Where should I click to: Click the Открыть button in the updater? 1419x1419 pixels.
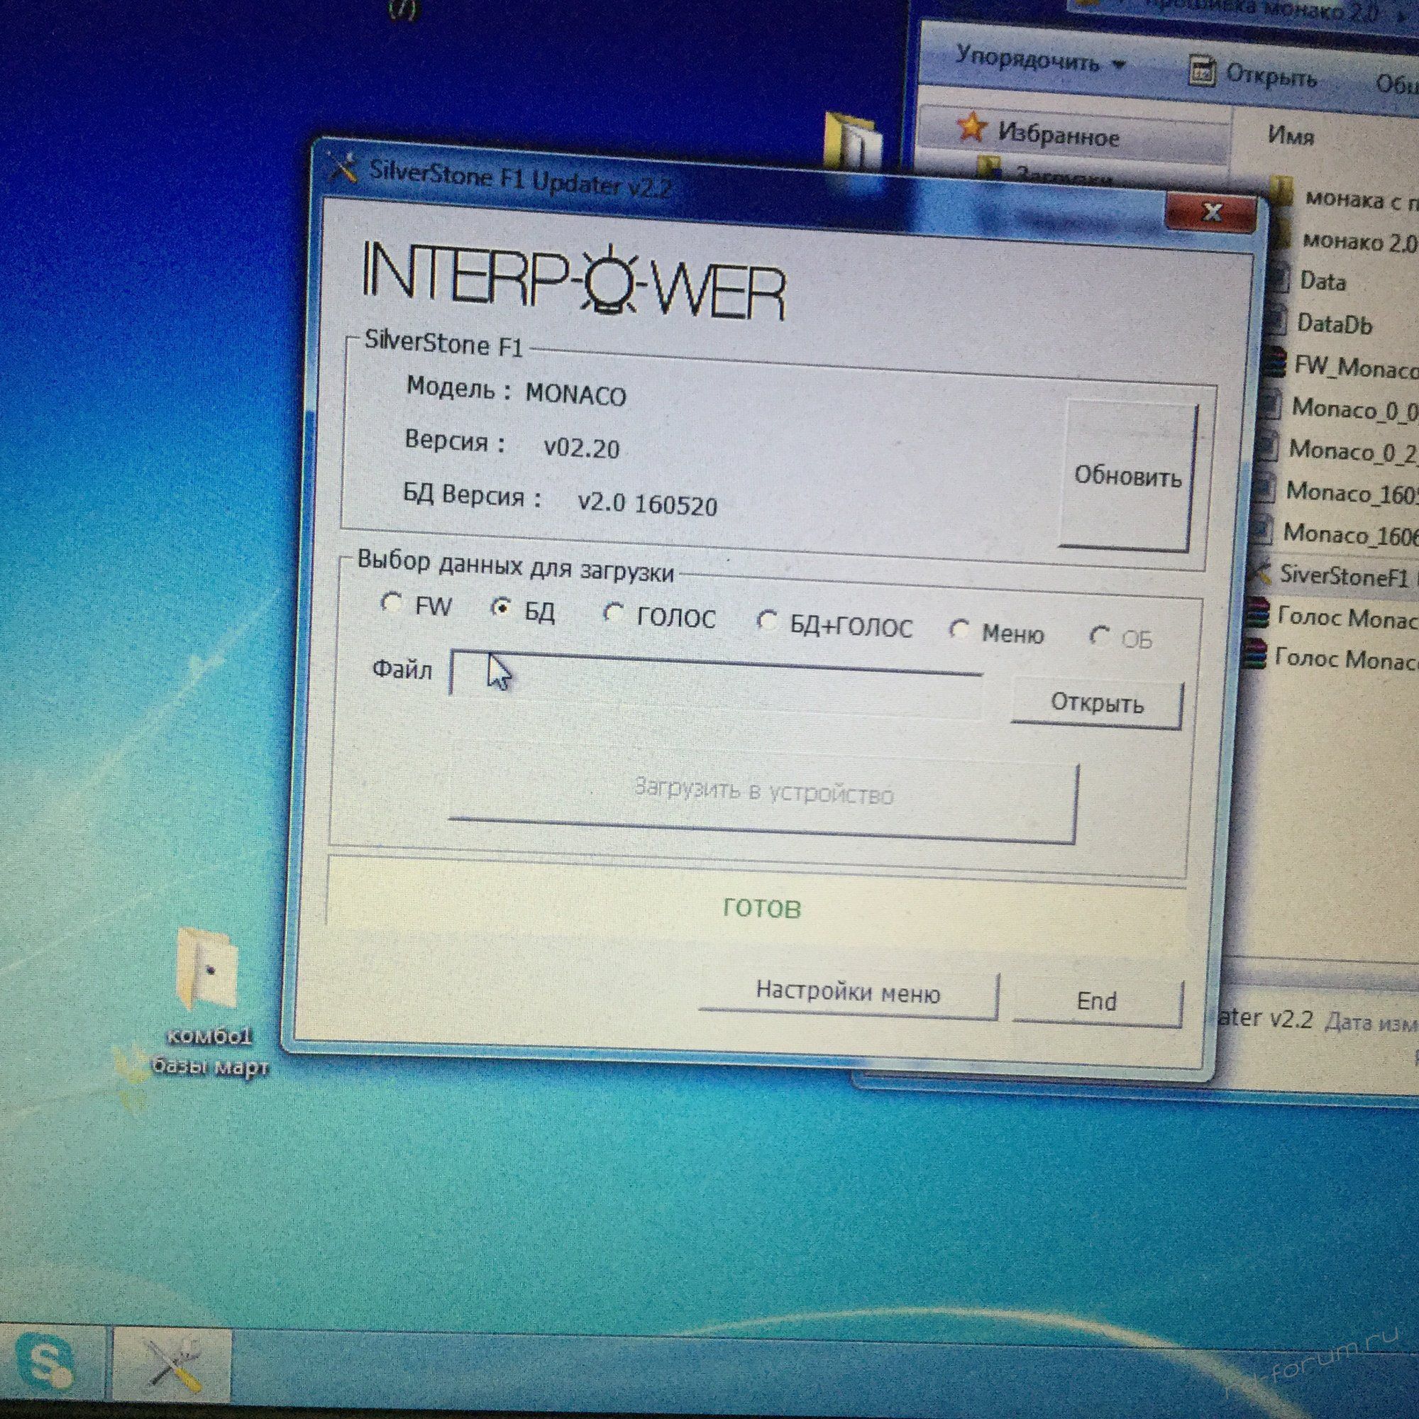(x=1098, y=703)
